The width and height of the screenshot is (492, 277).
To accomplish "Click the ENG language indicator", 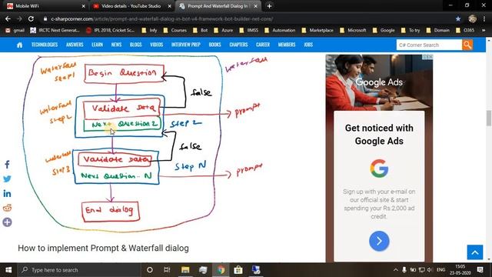I will click(440, 270).
